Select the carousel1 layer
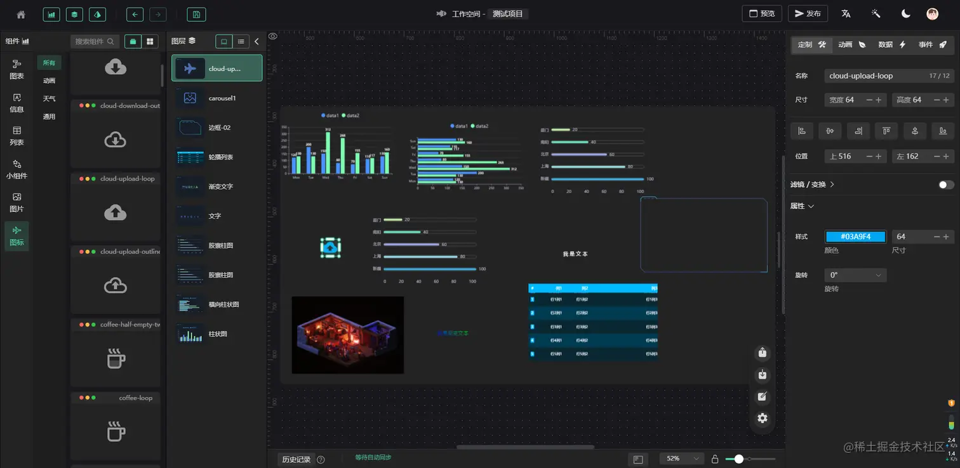Screen dimensions: 960x468 click(x=217, y=98)
